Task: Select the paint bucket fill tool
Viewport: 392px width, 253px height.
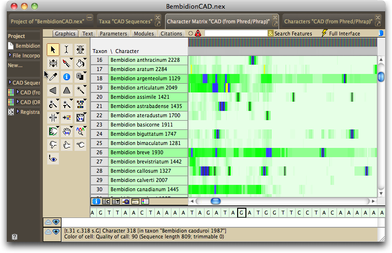Action: click(x=80, y=63)
